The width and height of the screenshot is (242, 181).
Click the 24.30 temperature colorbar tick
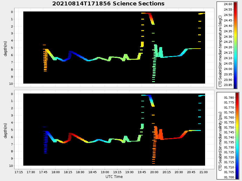point(228,37)
